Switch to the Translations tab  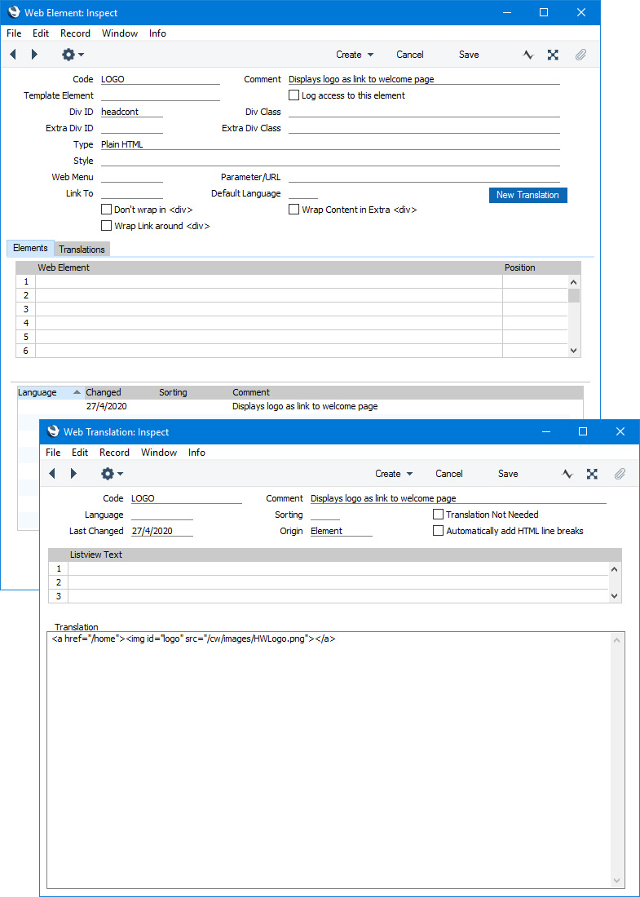82,250
